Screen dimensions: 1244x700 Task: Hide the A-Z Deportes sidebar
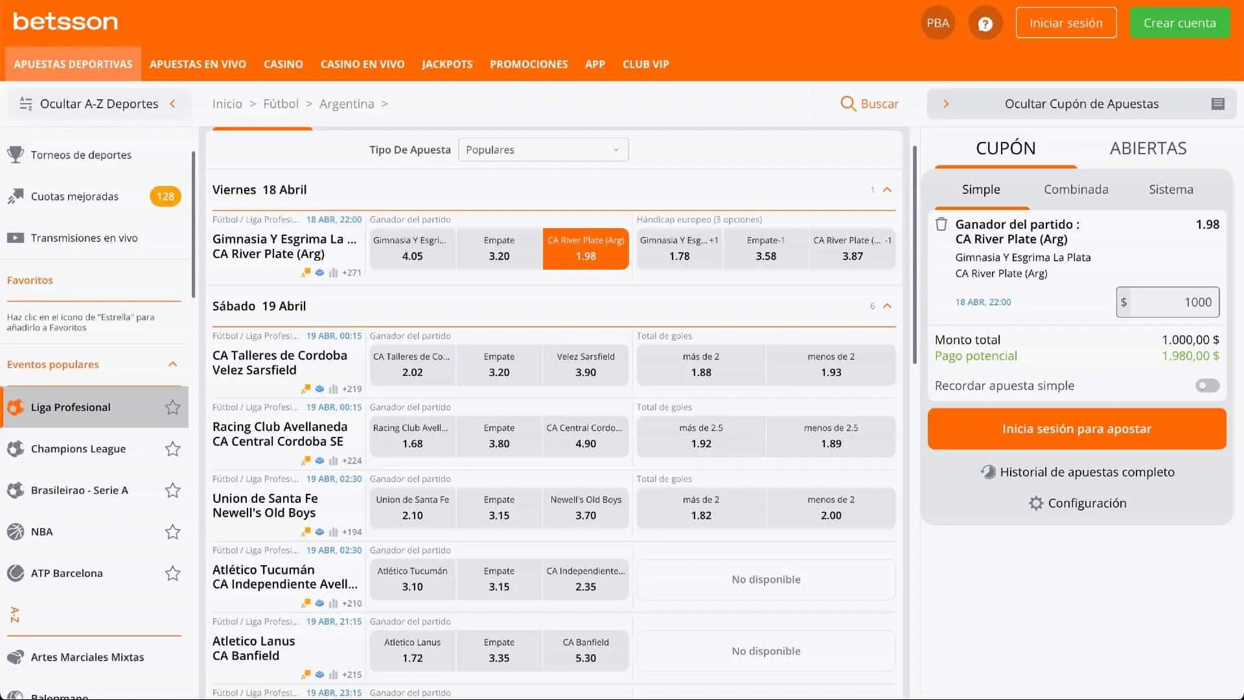point(98,104)
